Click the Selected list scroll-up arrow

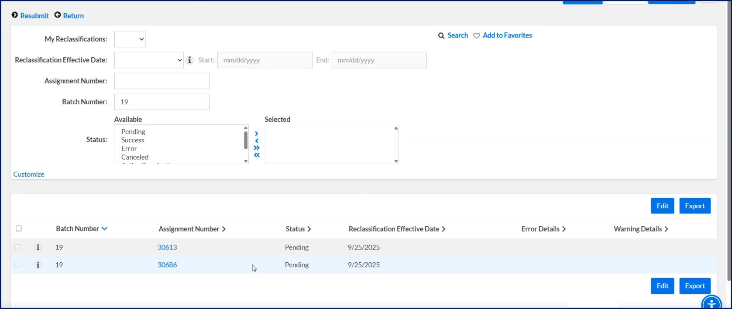pyautogui.click(x=396, y=128)
